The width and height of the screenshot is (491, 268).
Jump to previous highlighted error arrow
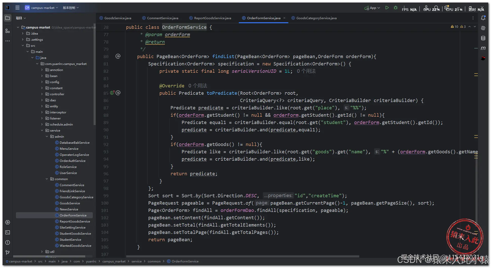pos(469,27)
